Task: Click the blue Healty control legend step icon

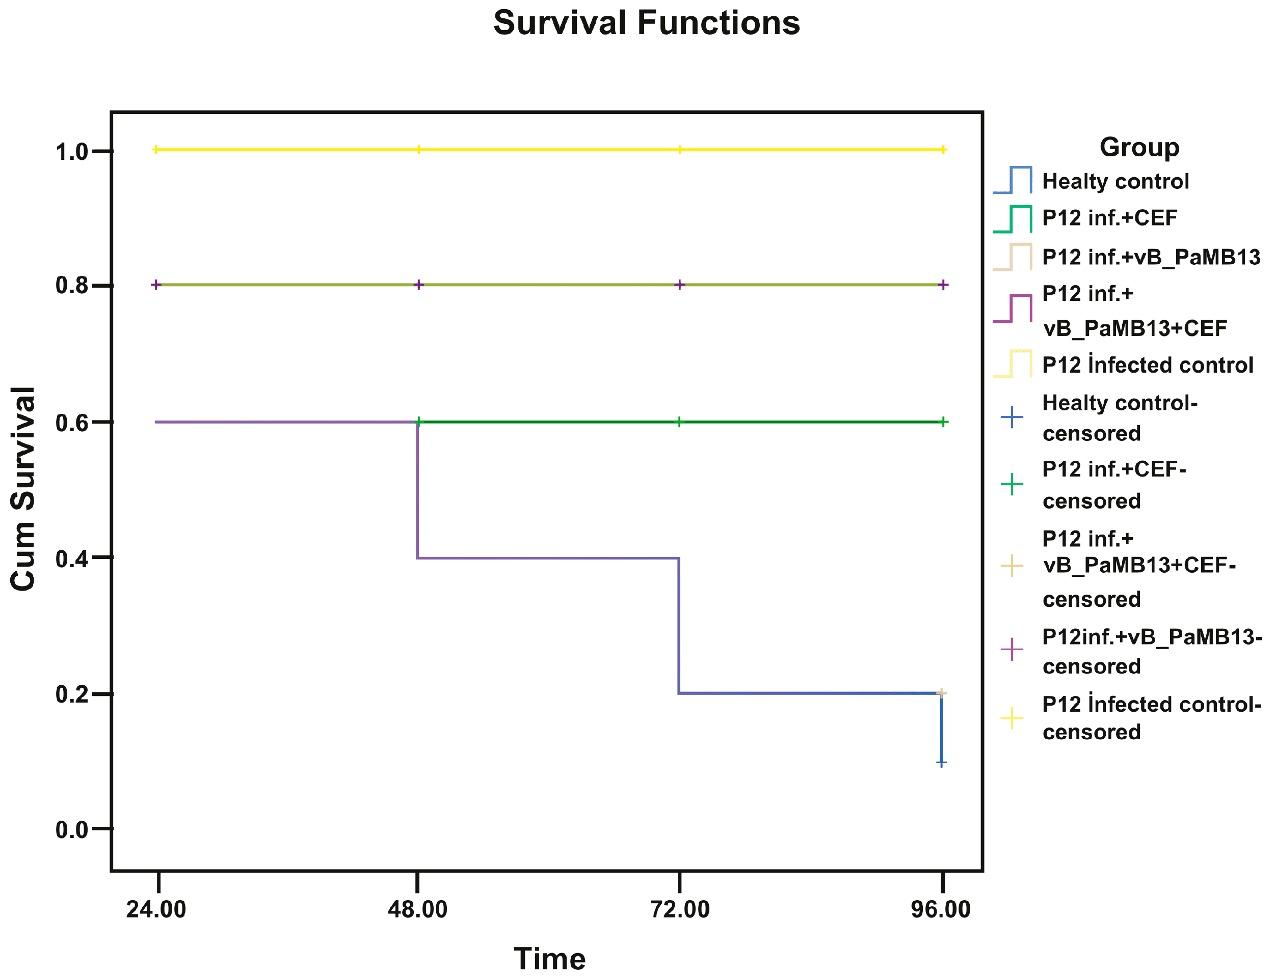Action: pos(1013,180)
